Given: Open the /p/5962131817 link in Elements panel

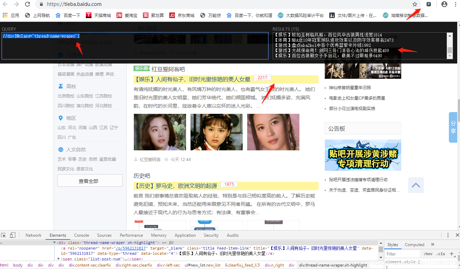Looking at the screenshot, I should (x=131, y=248).
